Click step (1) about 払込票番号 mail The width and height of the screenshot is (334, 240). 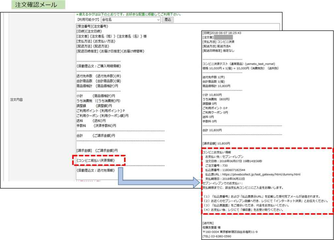click(262, 197)
